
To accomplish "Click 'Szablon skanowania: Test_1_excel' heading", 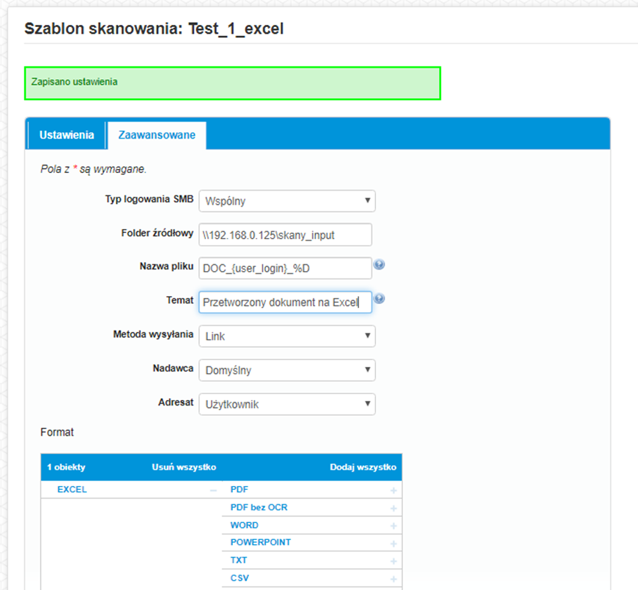I will [x=154, y=29].
